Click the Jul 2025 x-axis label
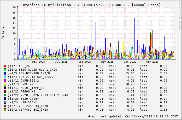Image resolution: width=182 pixels, height=120 pixels. [61, 62]
